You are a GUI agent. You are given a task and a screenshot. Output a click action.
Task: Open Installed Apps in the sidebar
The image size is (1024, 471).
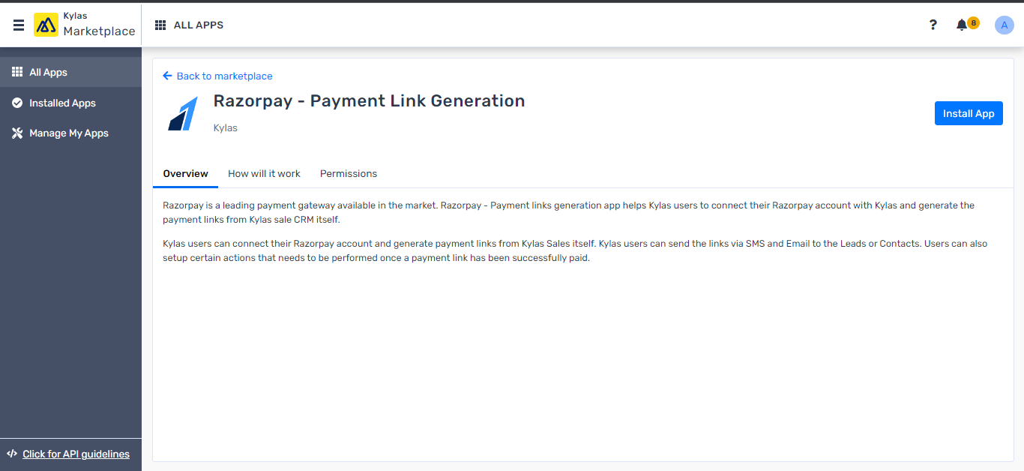(x=70, y=103)
